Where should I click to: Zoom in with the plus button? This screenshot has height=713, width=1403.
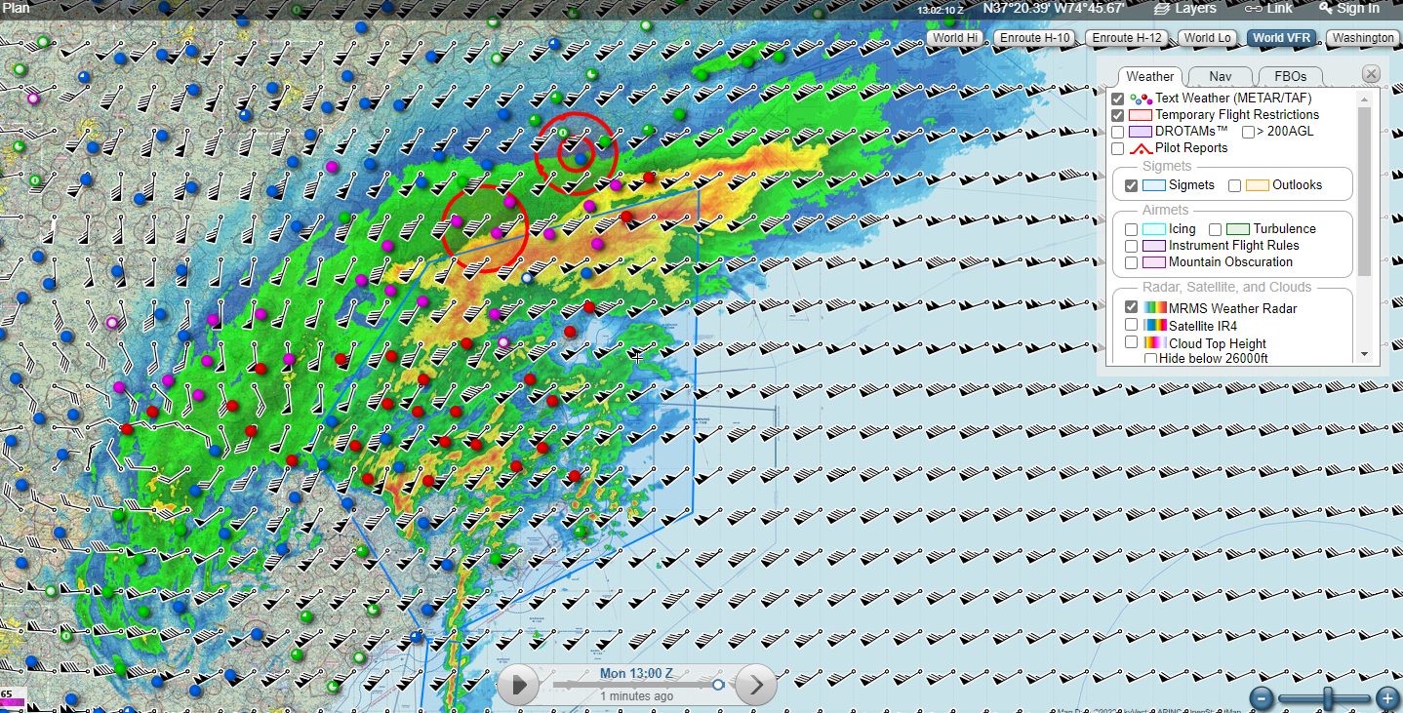(1387, 697)
